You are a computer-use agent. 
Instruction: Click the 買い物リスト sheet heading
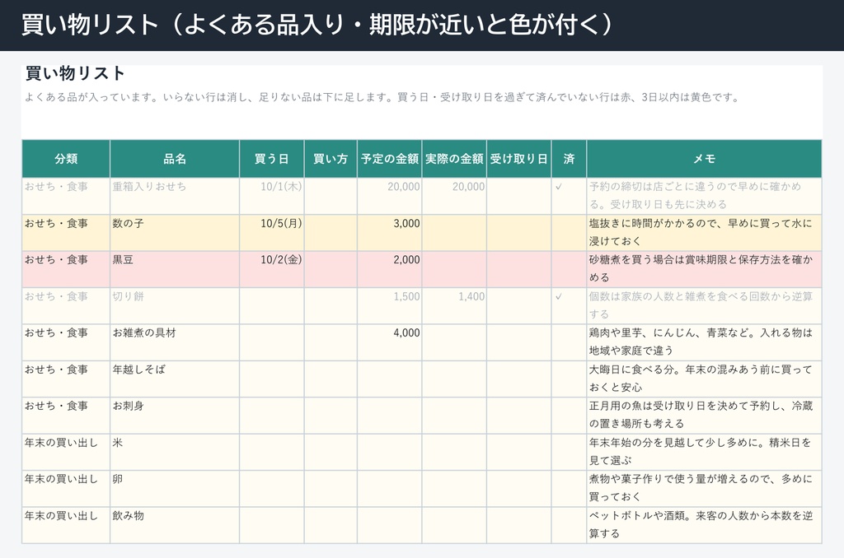click(75, 73)
